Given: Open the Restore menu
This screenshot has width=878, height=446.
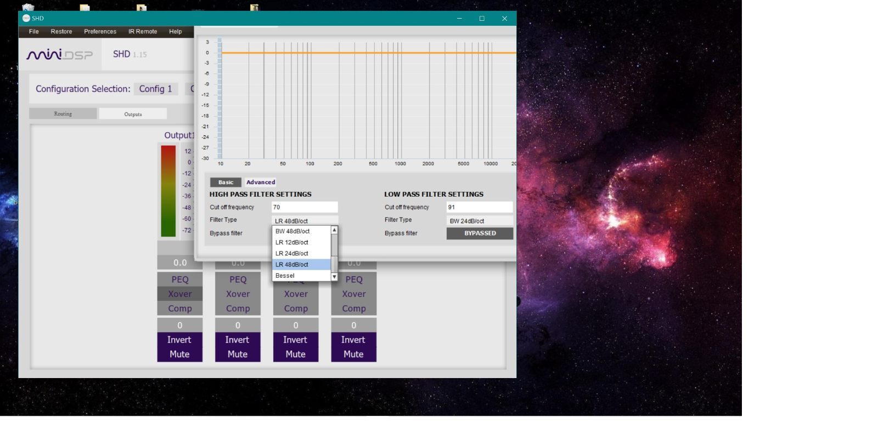Looking at the screenshot, I should (61, 32).
